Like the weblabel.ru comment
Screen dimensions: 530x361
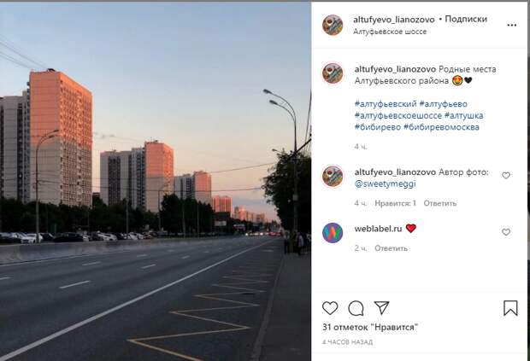point(506,232)
